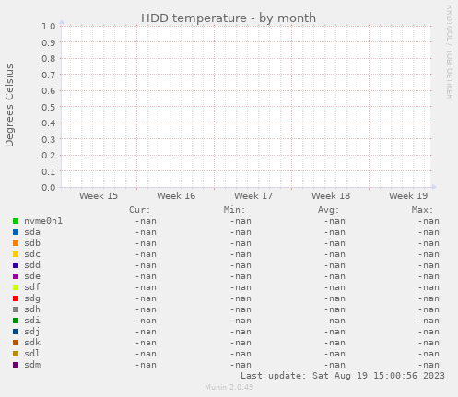Image resolution: width=458 pixels, height=397 pixels.
Task: Click the sdg Avg value -nan
Action: point(335,298)
